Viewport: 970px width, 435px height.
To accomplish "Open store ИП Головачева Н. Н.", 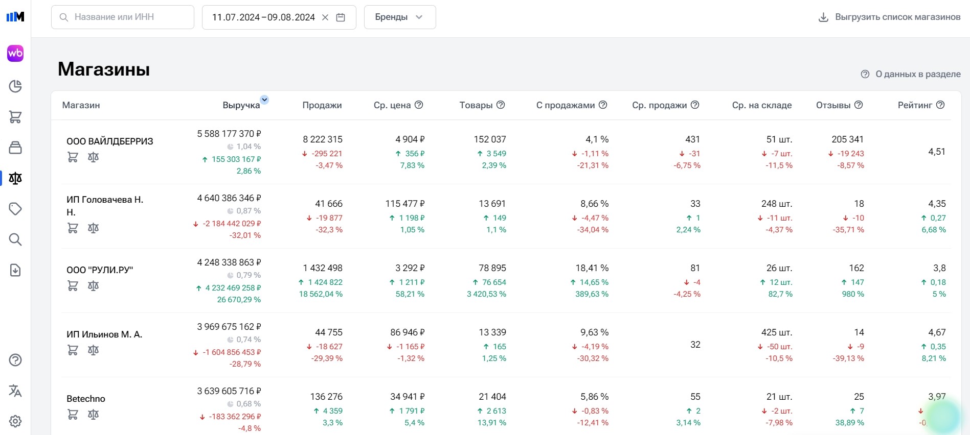I will [x=105, y=206].
